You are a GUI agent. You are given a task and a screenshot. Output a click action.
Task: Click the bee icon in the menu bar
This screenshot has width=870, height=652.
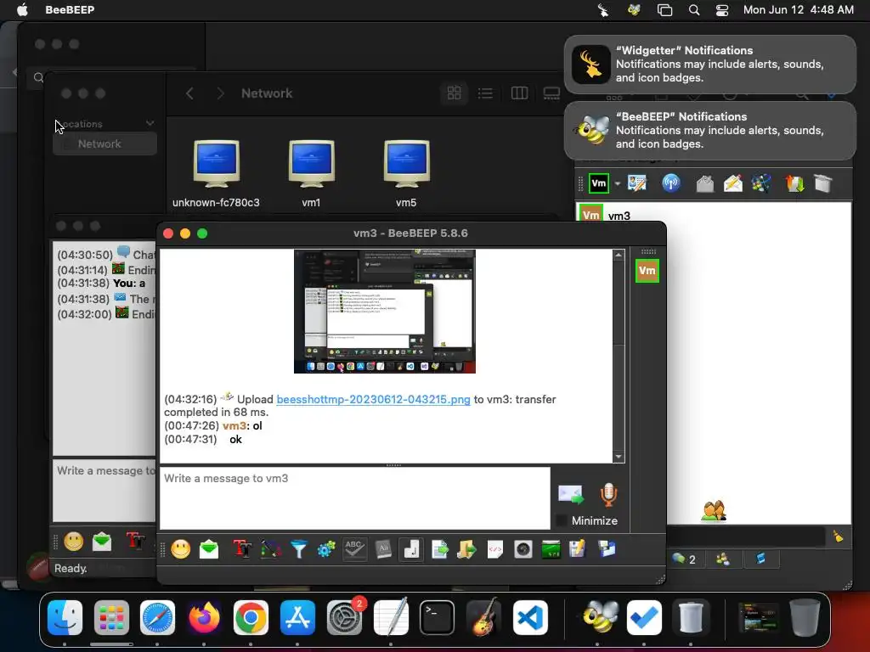[634, 10]
